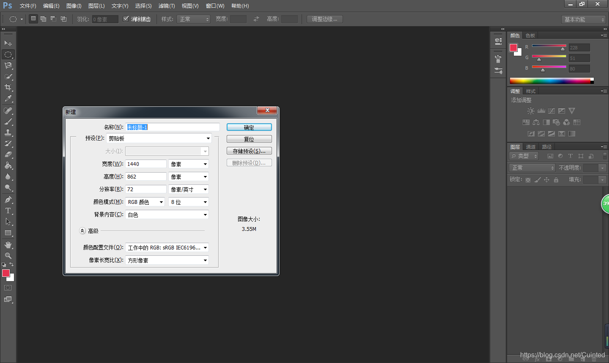Toggle lock position (cross arrows icon)
This screenshot has height=363, width=609.
point(546,180)
